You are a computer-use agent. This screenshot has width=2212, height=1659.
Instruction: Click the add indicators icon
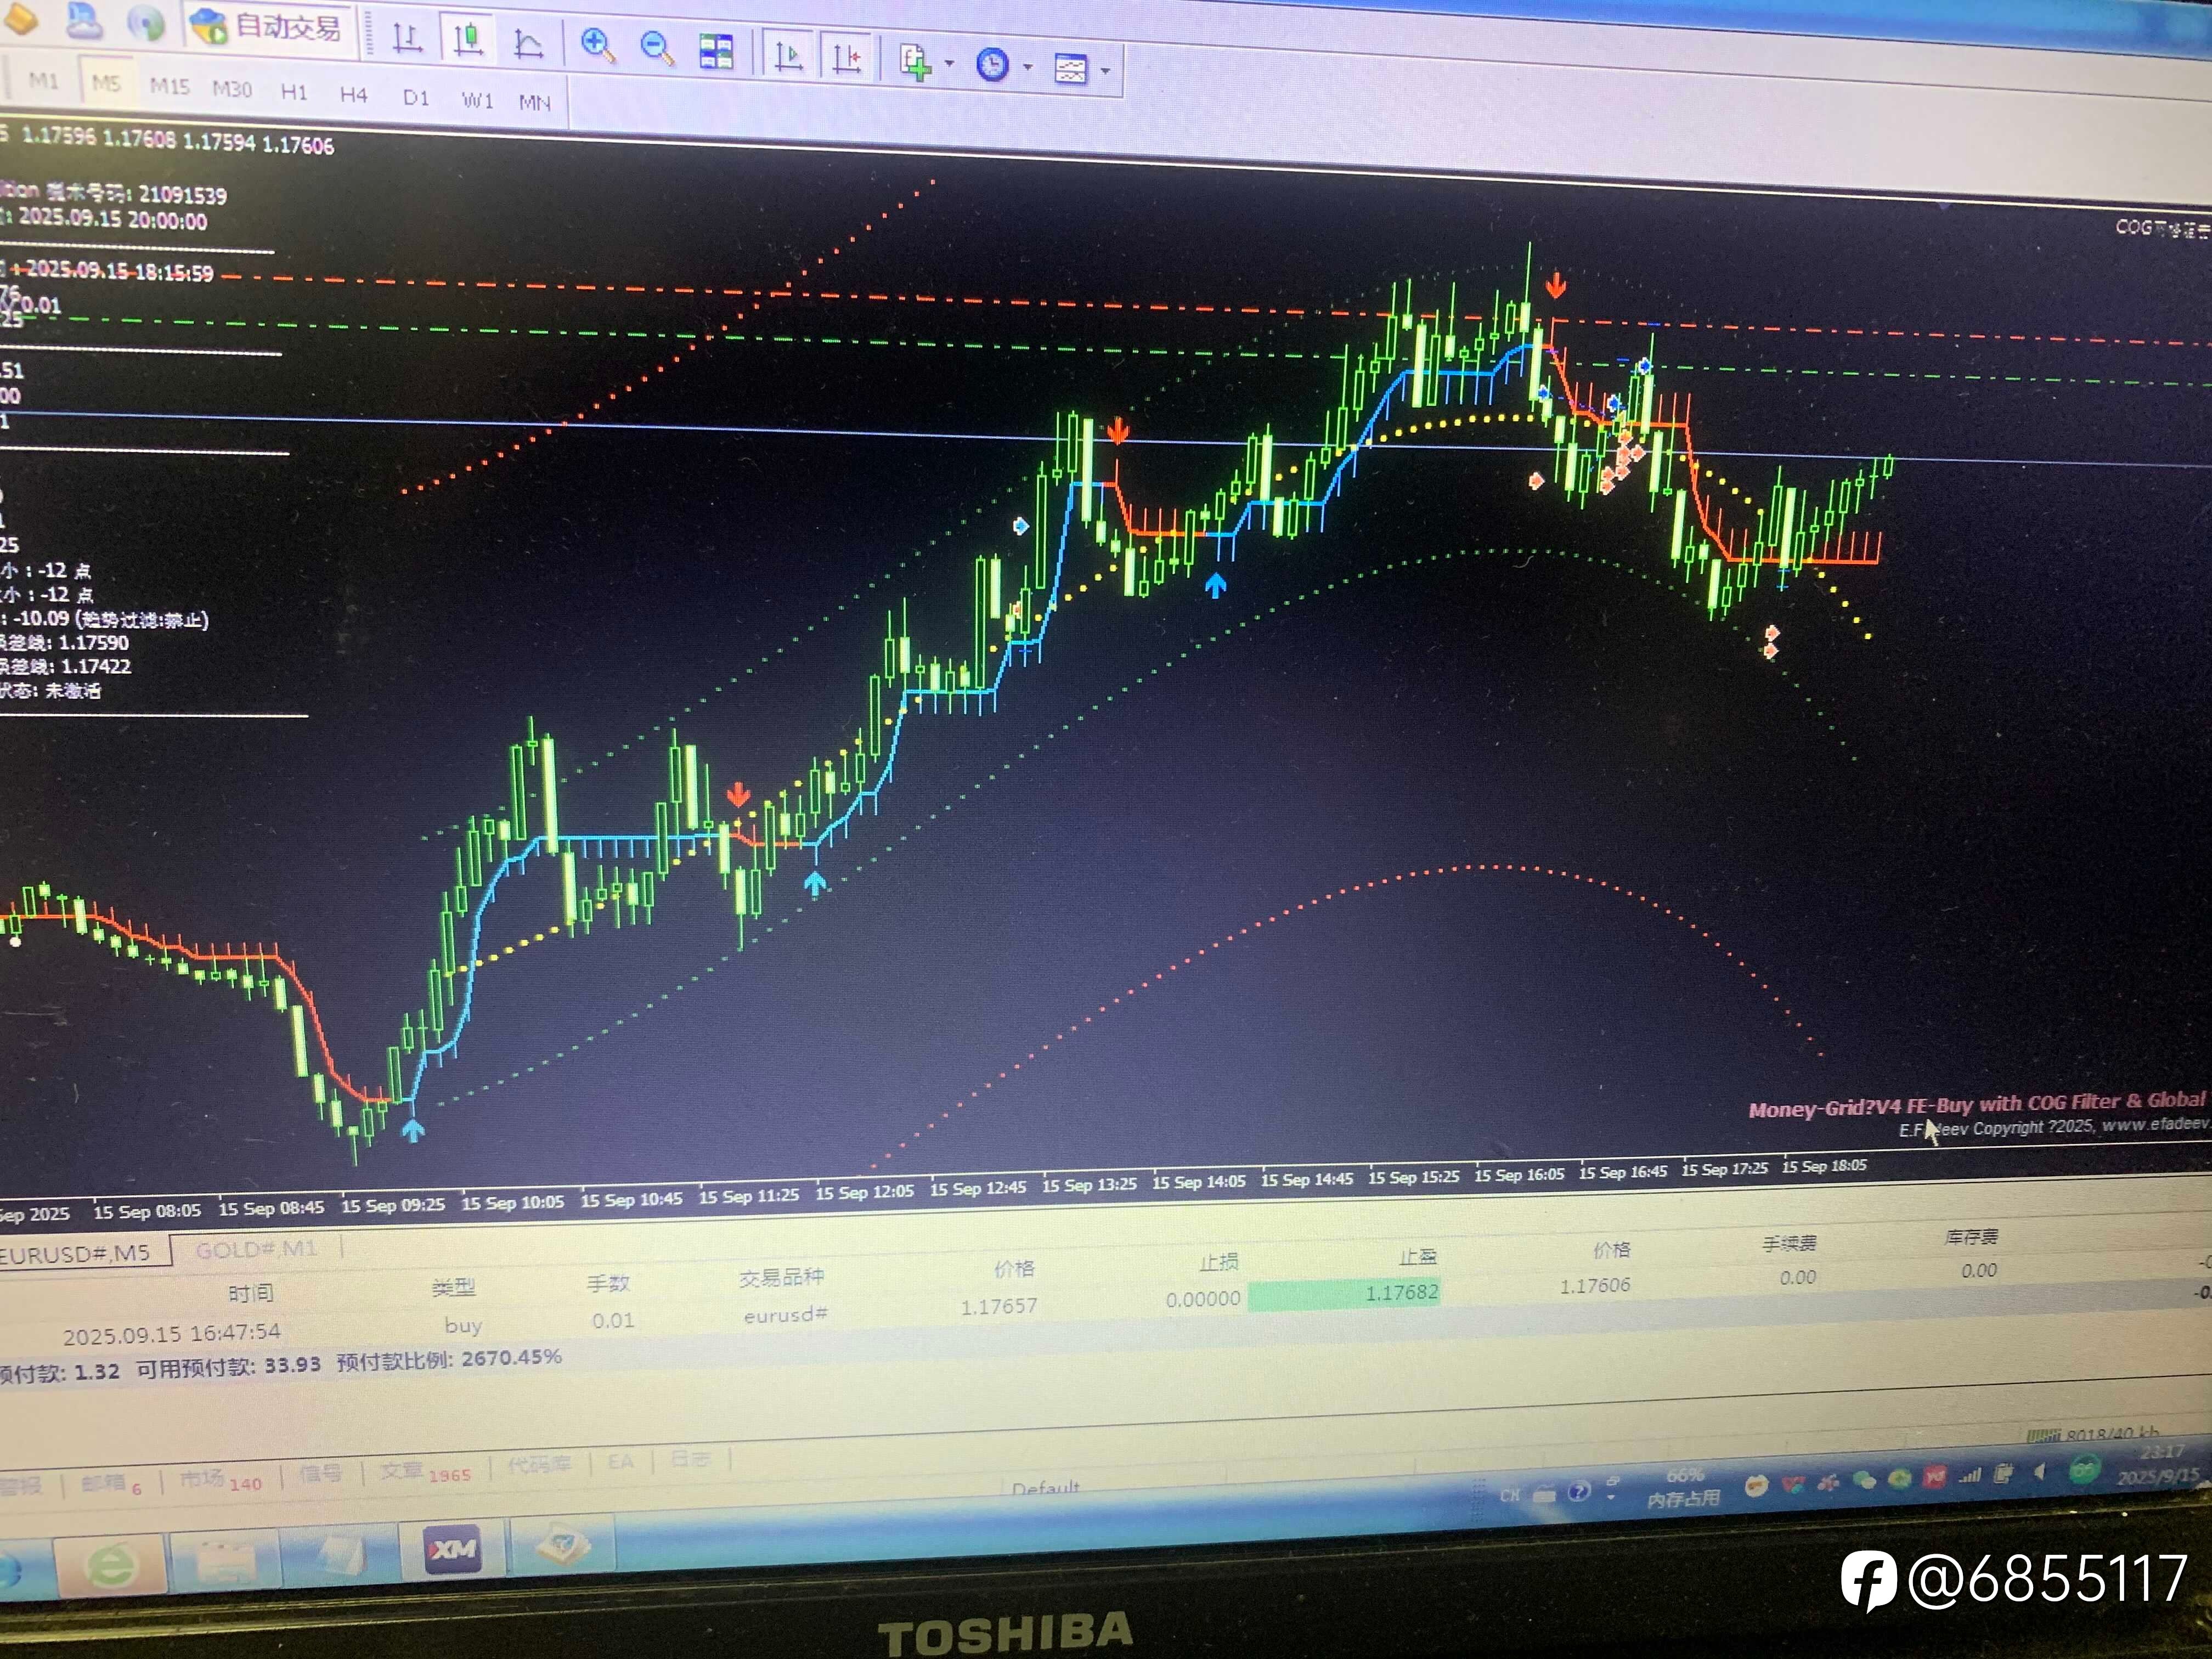click(915, 62)
